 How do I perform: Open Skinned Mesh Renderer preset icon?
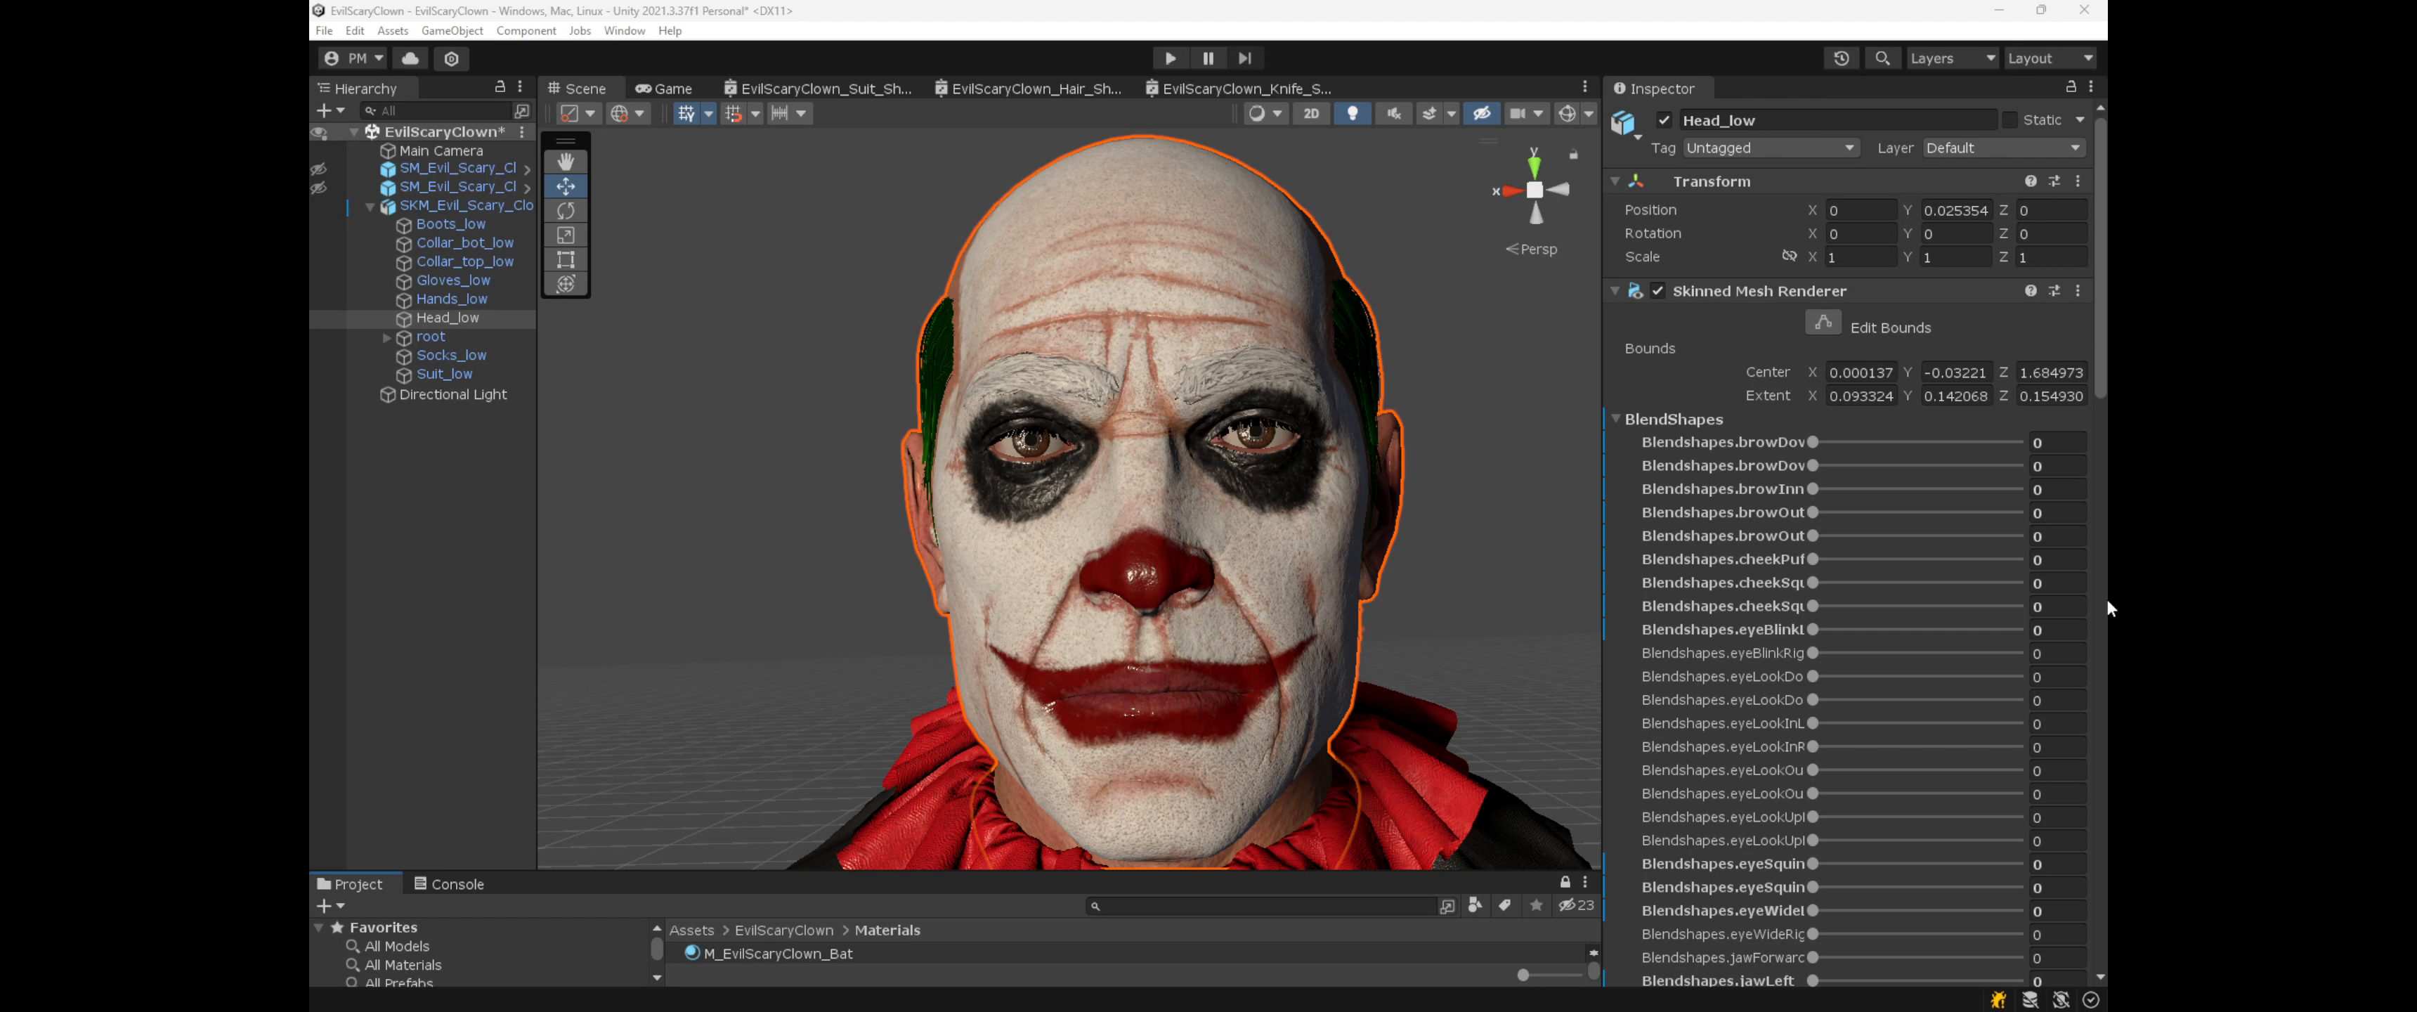(x=2054, y=291)
